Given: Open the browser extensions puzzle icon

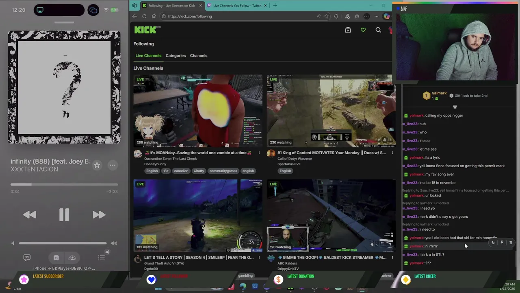Looking at the screenshot, I should point(336,16).
